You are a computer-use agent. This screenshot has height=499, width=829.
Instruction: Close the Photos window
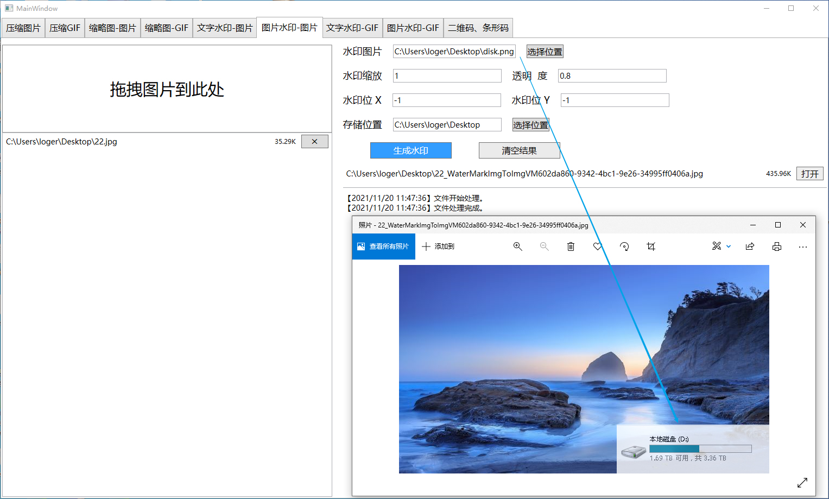coord(803,225)
